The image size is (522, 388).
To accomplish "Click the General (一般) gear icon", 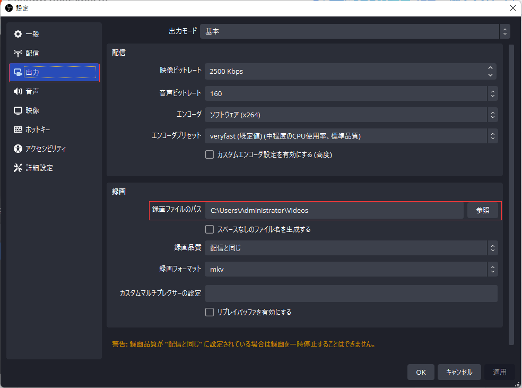I will click(18, 34).
